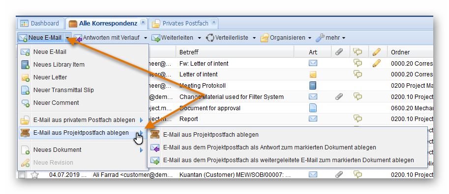Select Neuer Letter menu entry

(x=83, y=77)
